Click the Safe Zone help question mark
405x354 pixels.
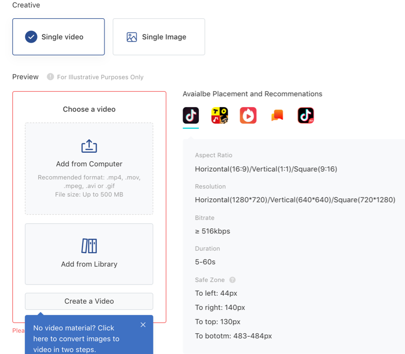click(x=232, y=280)
